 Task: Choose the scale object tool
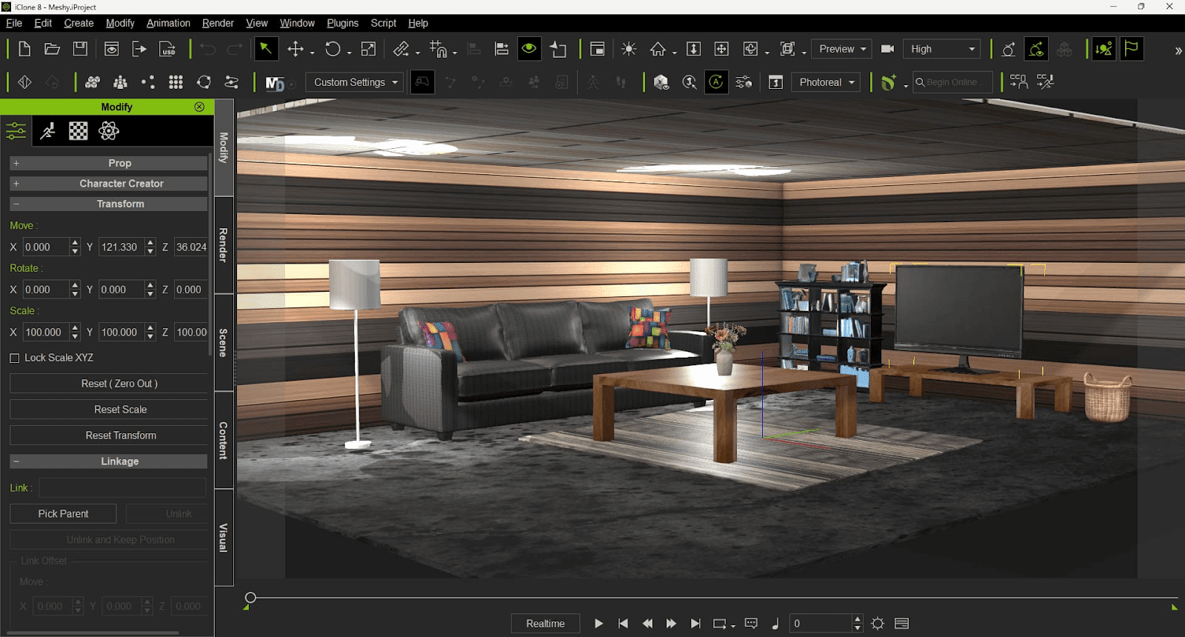[x=368, y=49]
